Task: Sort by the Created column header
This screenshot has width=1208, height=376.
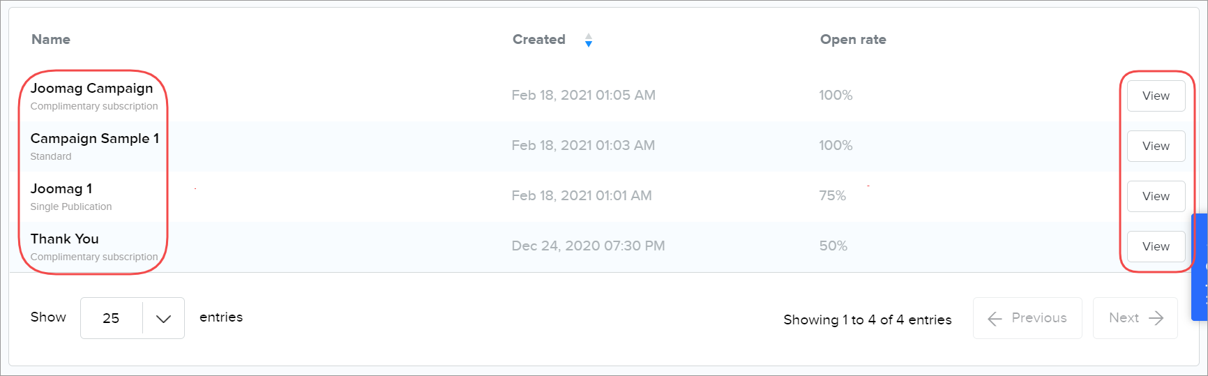Action: (x=539, y=40)
